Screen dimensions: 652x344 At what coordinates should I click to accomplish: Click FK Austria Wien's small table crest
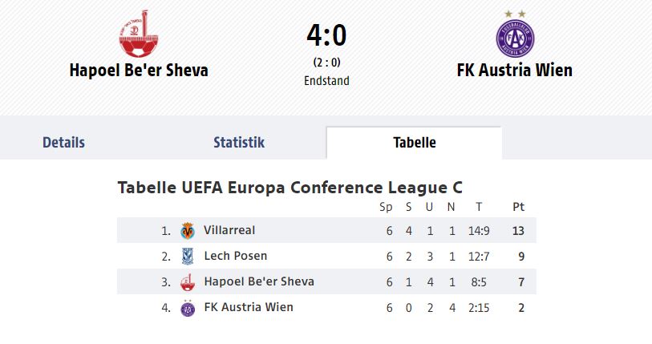click(188, 308)
